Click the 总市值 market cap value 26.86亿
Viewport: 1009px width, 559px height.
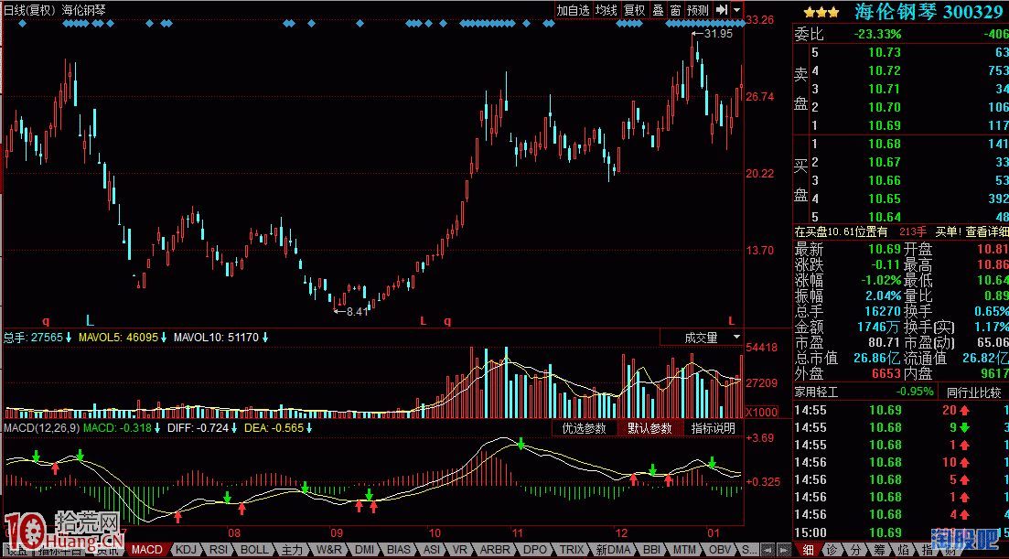pyautogui.click(x=877, y=359)
